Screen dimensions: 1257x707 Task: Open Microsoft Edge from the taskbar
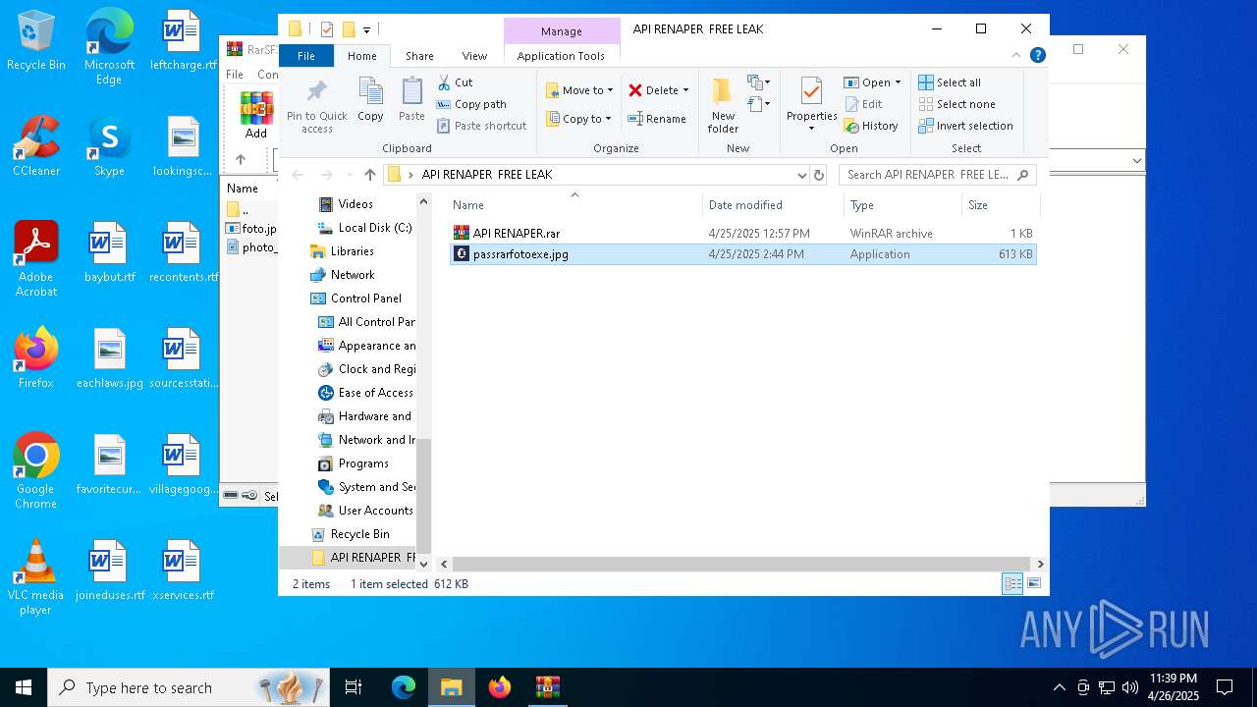click(404, 687)
